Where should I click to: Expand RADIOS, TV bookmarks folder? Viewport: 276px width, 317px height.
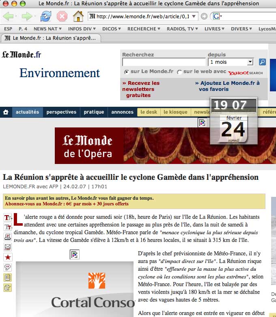[182, 29]
